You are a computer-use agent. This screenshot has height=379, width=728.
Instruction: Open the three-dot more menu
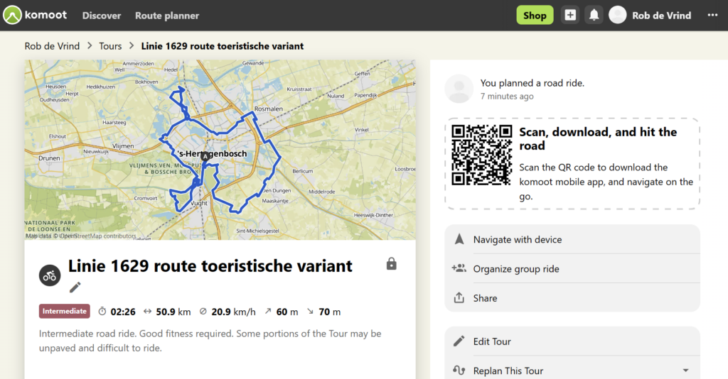click(712, 15)
